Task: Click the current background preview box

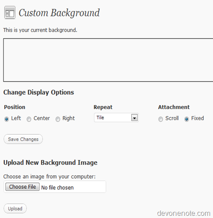Action: coord(108,60)
